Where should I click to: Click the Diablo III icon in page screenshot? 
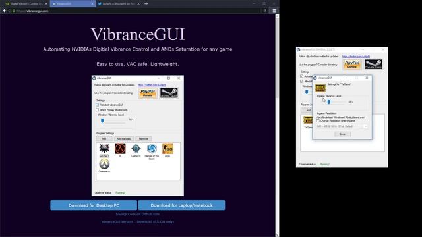pyautogui.click(x=136, y=149)
